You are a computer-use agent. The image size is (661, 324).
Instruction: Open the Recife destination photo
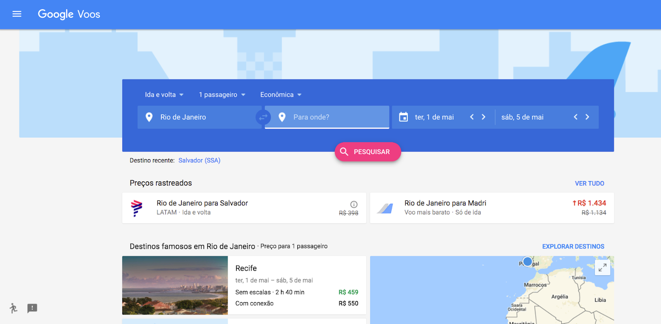[175, 285]
